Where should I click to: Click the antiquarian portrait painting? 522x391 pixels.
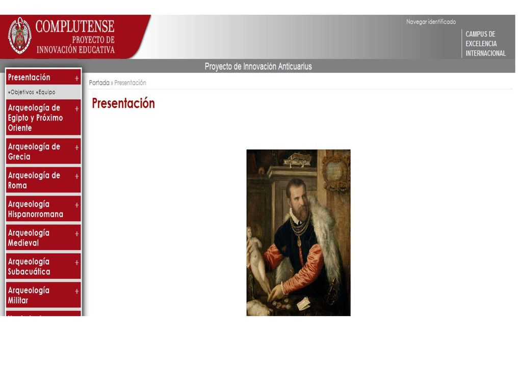pyautogui.click(x=298, y=233)
